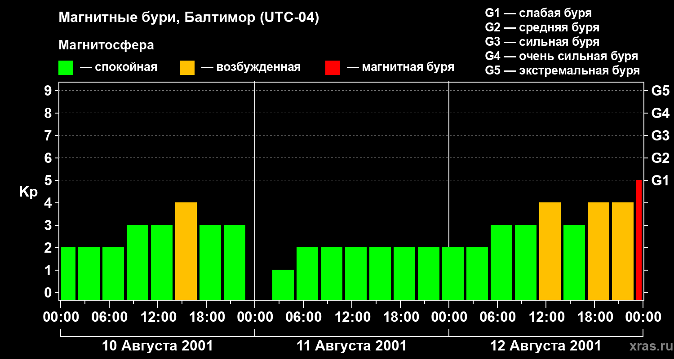The image size is (674, 359).
Task: Click the right-axis 'G1' label
Action: (660, 180)
